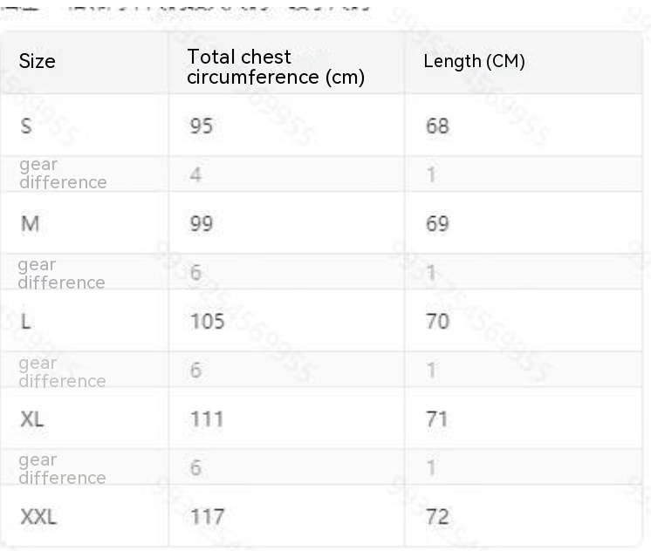
Task: Select the XL size row label
Action: click(x=32, y=419)
